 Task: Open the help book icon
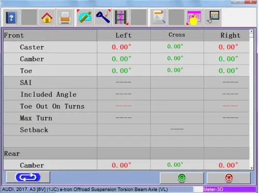point(11,18)
